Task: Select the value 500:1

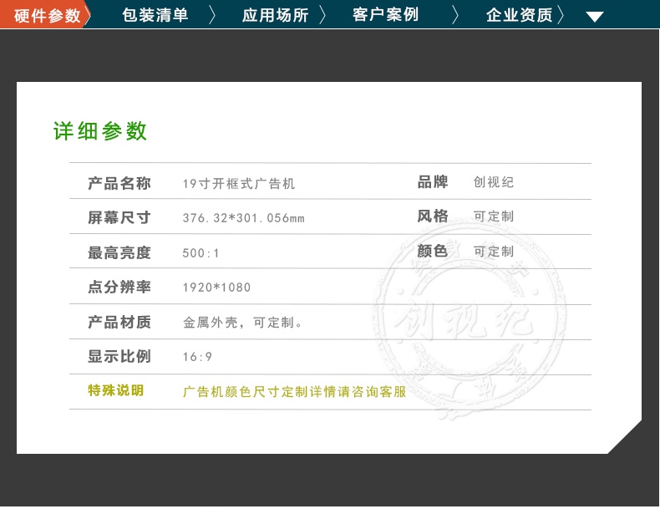Action: pyautogui.click(x=201, y=253)
